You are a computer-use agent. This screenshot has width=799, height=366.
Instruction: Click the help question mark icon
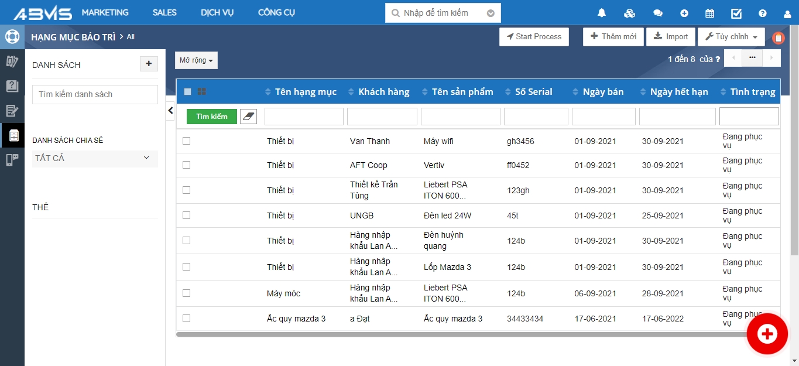[x=762, y=13]
